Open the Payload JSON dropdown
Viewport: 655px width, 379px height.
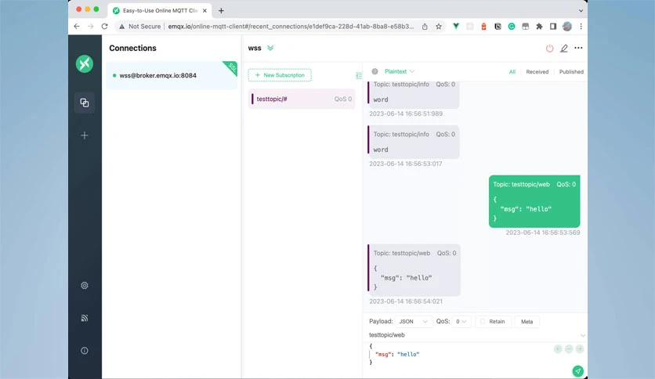413,321
